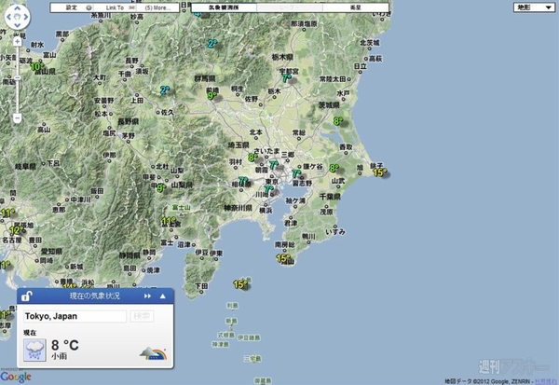Open the 地形 map type dropdown
Image resolution: width=559 pixels, height=385 pixels.
[x=534, y=7]
